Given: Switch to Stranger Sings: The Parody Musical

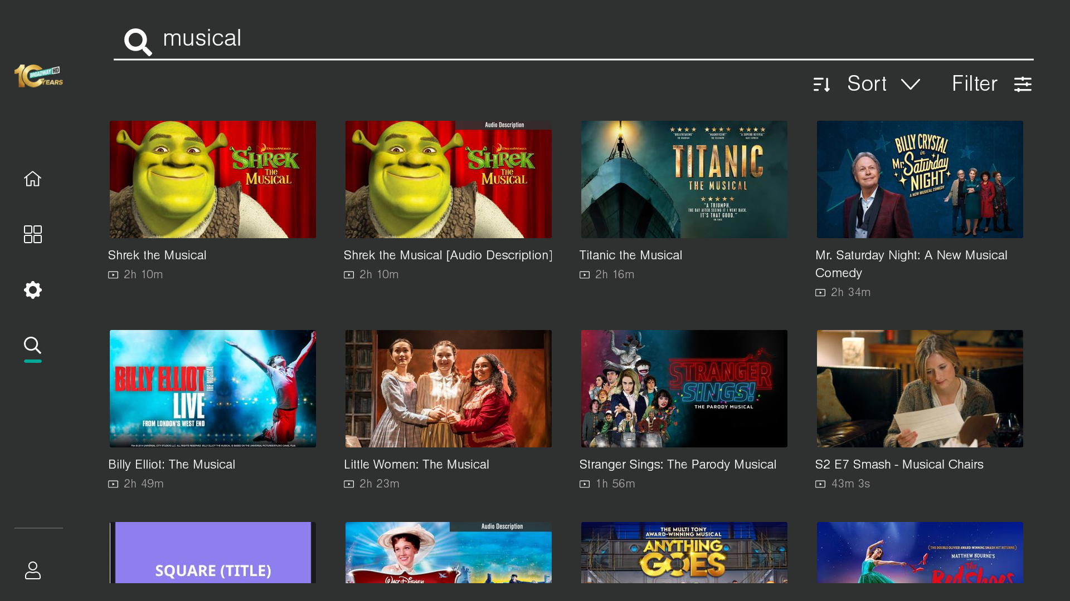Looking at the screenshot, I should (x=684, y=388).
